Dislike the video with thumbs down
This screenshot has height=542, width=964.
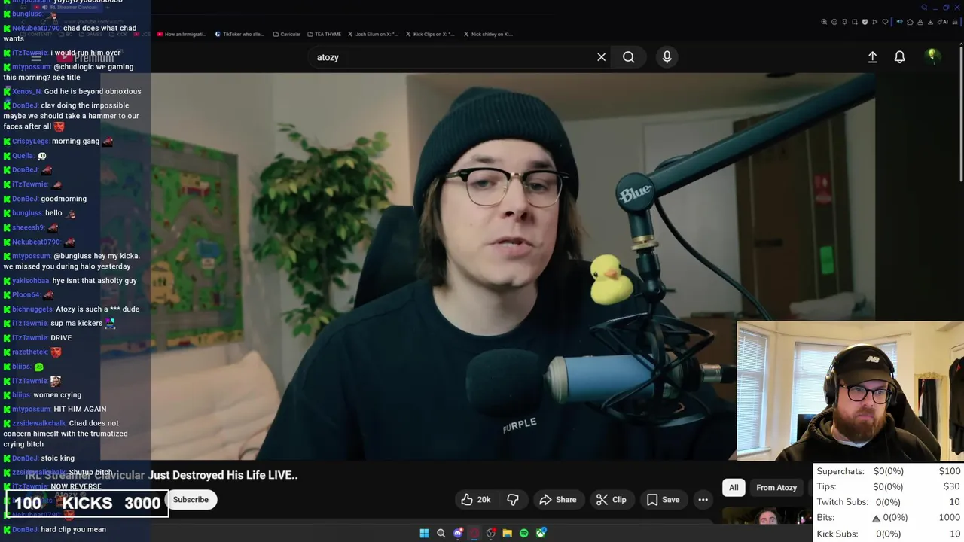point(513,500)
